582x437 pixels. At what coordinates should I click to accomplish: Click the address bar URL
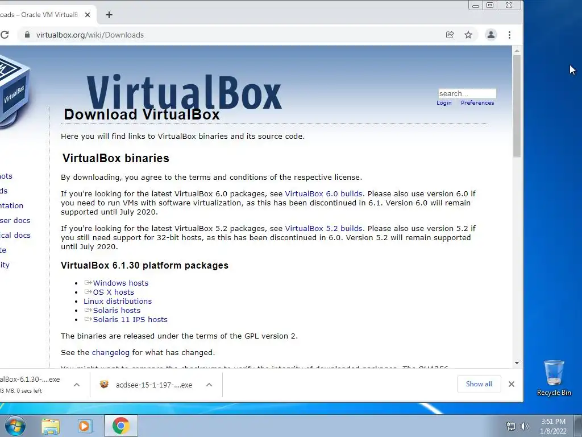pos(90,35)
